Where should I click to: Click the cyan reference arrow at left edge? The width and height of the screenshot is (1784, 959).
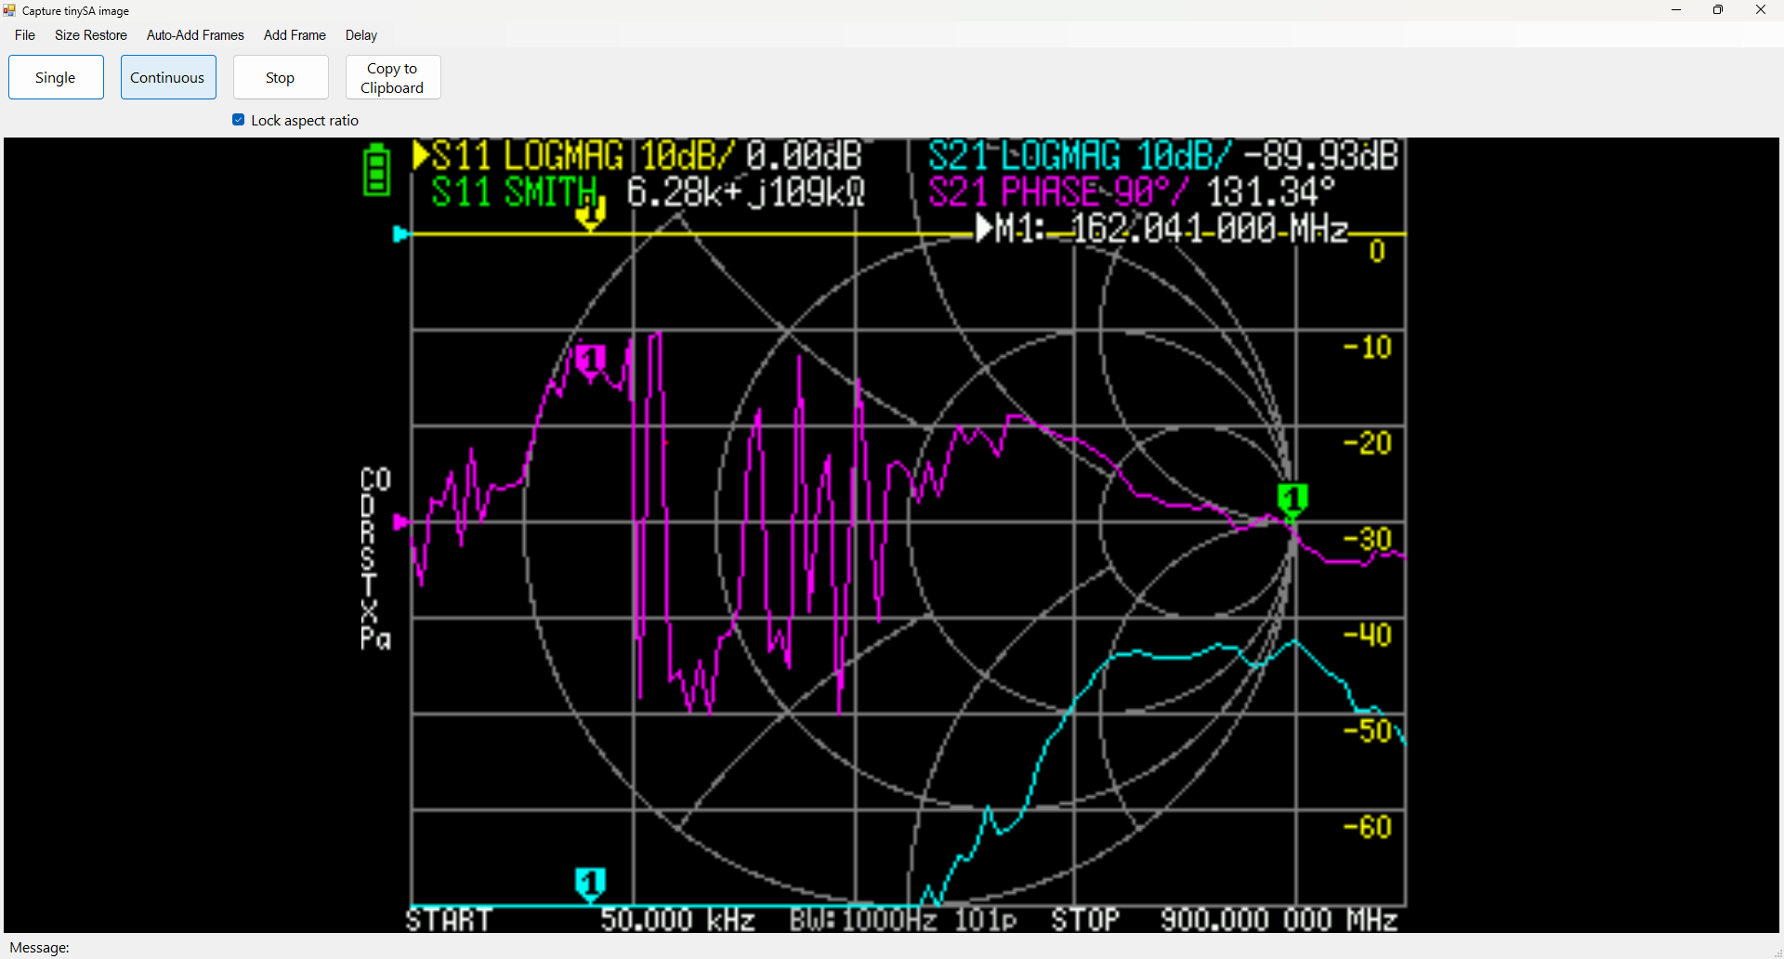(400, 234)
